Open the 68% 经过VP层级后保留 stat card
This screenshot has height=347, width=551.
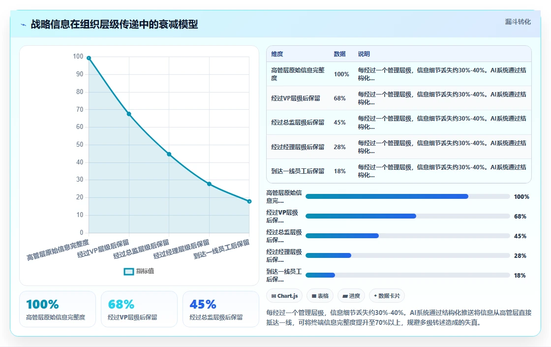tap(139, 309)
